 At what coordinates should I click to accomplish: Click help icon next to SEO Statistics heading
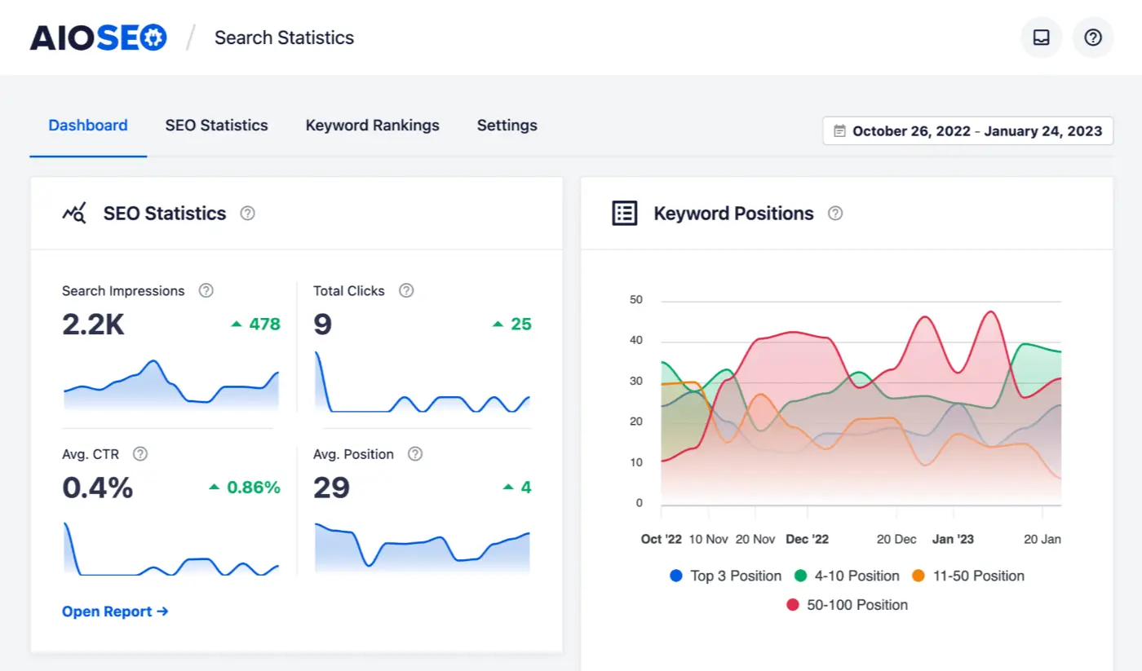point(248,214)
